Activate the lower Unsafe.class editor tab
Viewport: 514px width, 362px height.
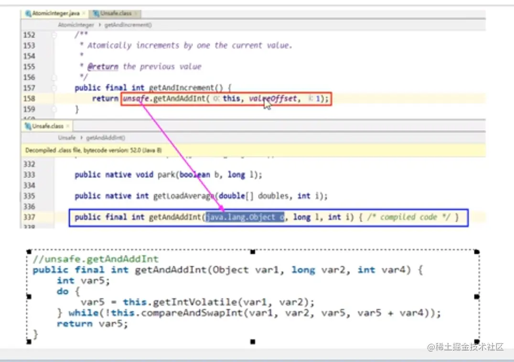47,126
